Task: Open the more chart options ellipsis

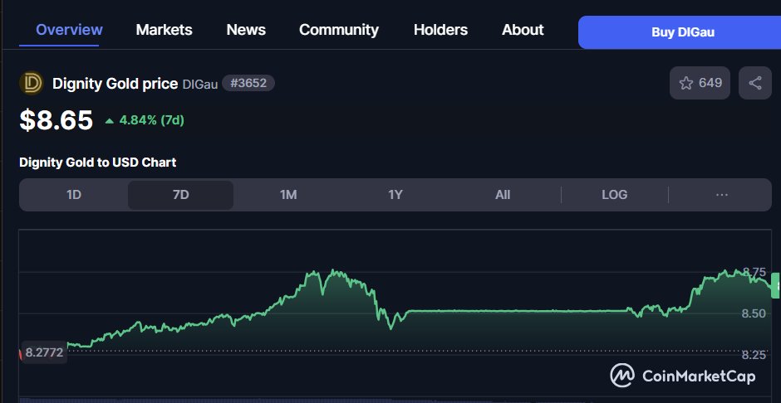Action: (722, 195)
